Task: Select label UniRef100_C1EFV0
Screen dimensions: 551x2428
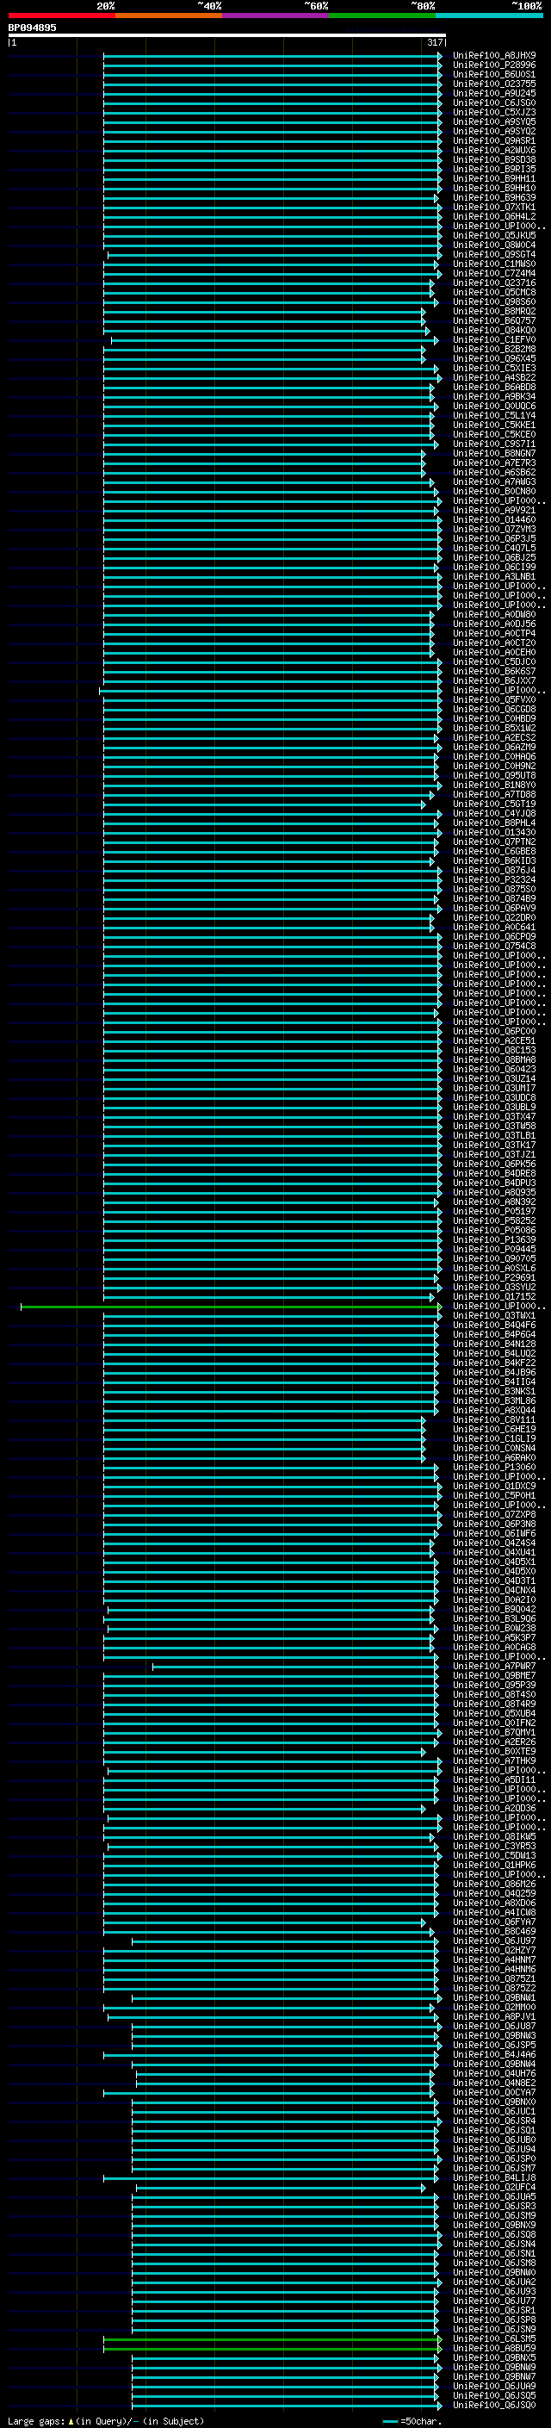Action: (494, 340)
